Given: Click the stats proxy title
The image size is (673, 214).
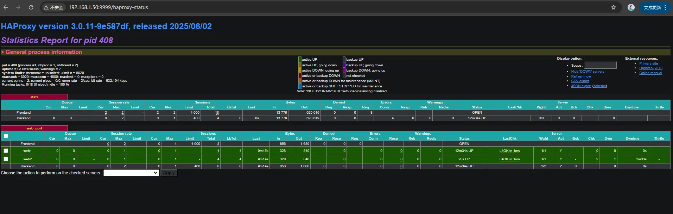Looking at the screenshot, I should click(34, 97).
